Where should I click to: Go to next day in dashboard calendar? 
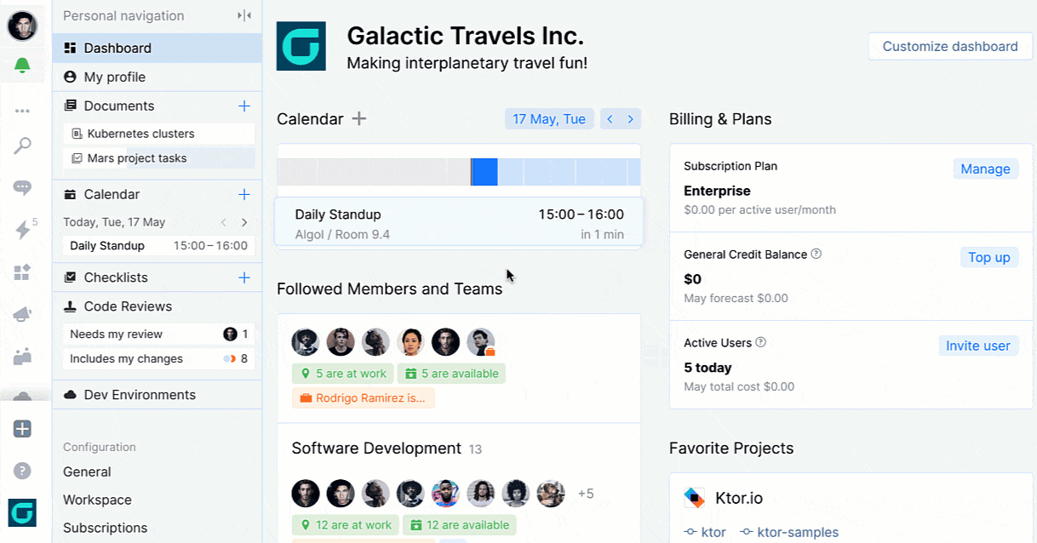click(x=631, y=119)
